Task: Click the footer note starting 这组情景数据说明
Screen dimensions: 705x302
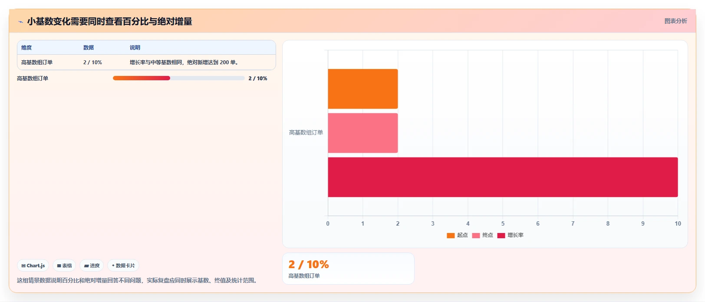Action: click(x=138, y=281)
